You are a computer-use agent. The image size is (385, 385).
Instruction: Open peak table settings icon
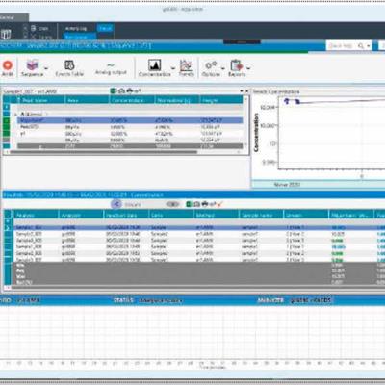[138, 91]
